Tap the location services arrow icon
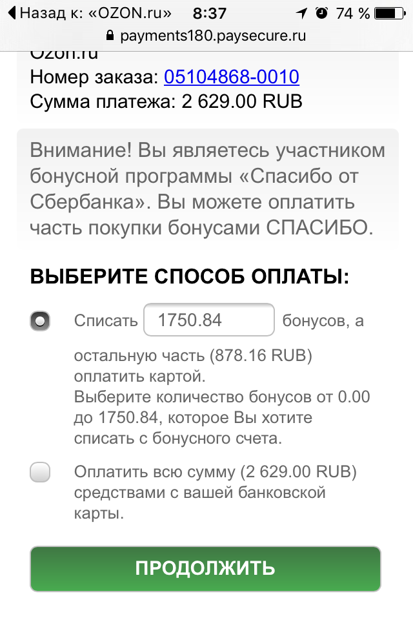The image size is (413, 620). [301, 13]
